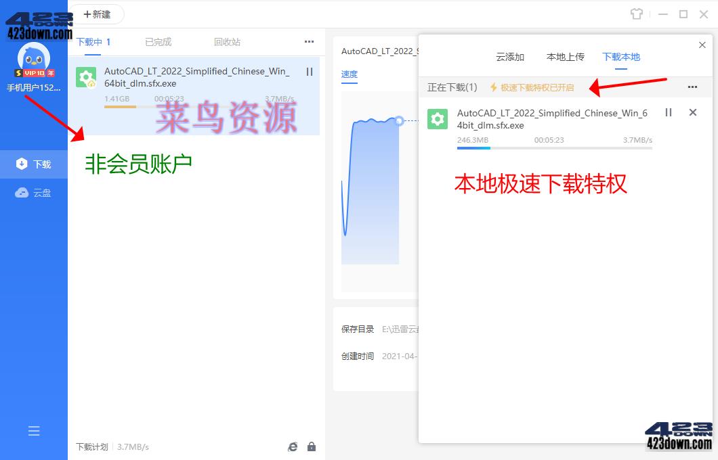Click the 极速下载特权已开启 notice
This screenshot has height=460, width=718.
tap(532, 87)
